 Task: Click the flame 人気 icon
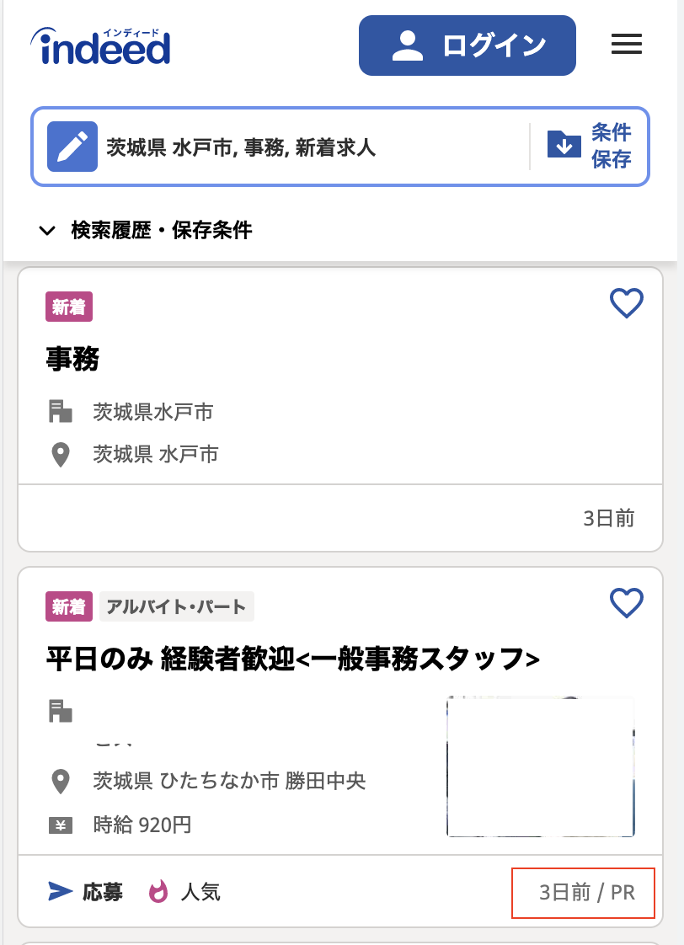tap(158, 891)
